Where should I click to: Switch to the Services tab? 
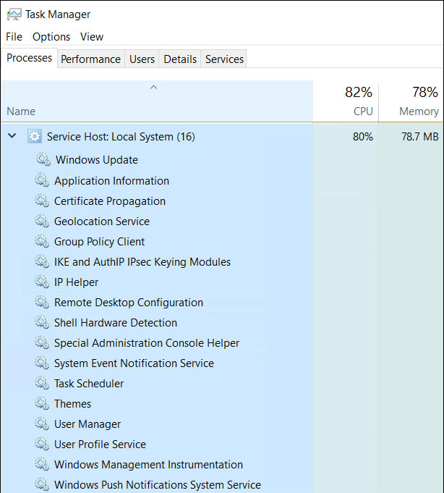tap(224, 59)
